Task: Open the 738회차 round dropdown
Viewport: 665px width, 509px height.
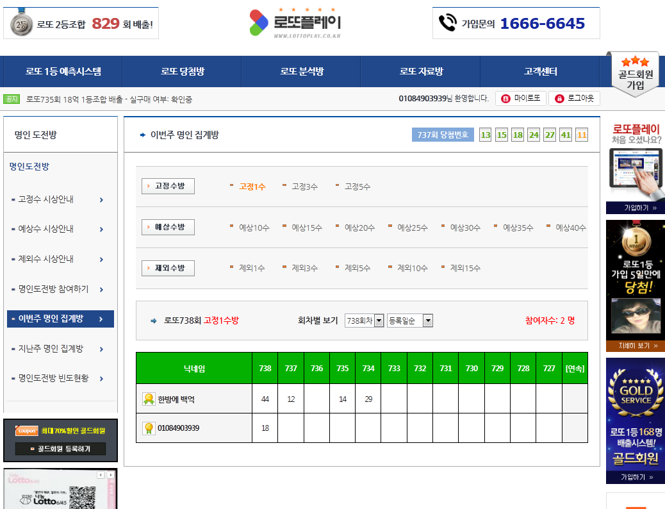Action: [364, 321]
